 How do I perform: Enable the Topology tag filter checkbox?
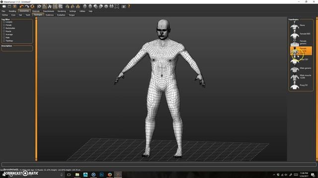pos(4,41)
